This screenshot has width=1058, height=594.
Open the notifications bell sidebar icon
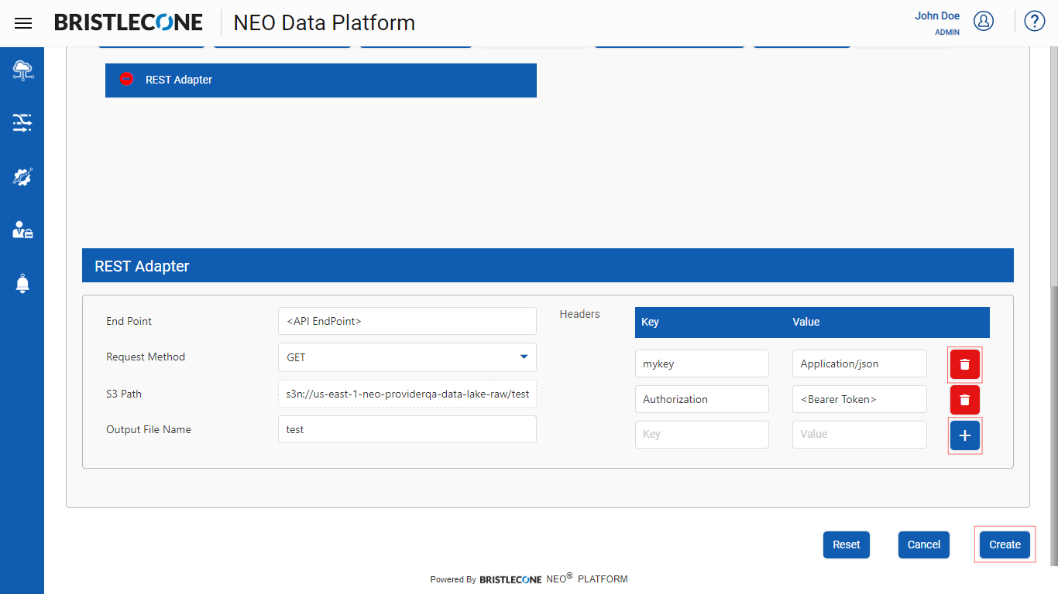point(22,284)
